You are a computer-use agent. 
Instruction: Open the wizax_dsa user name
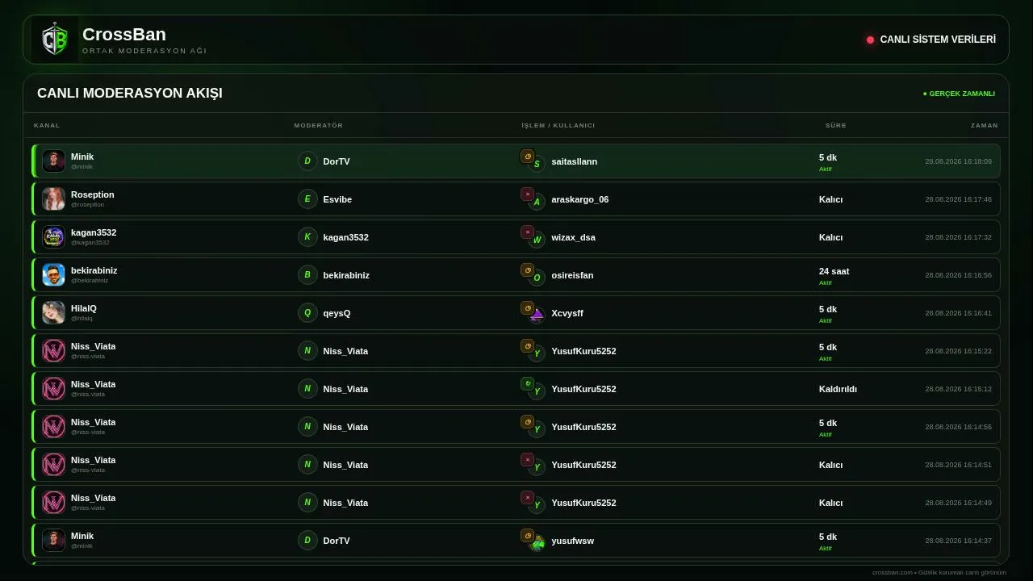573,237
